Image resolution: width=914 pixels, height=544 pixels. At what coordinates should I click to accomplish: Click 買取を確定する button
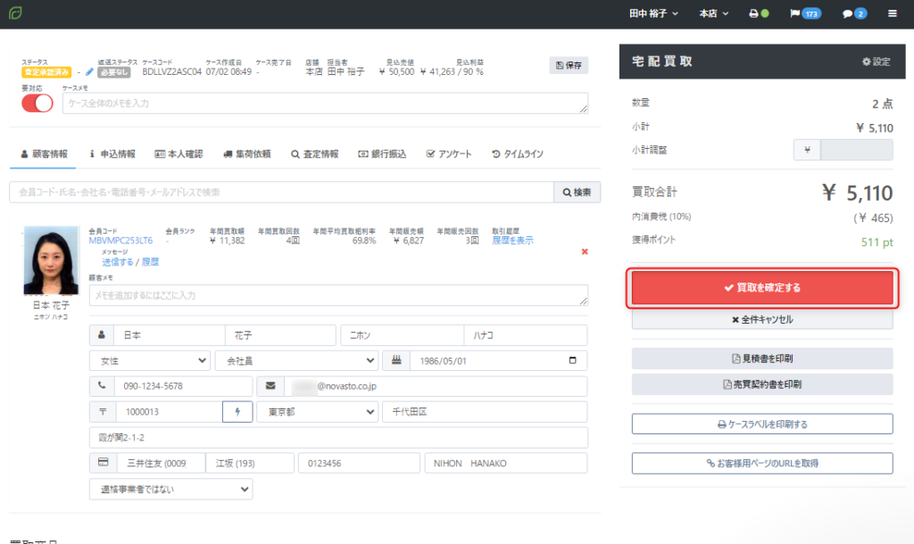762,288
